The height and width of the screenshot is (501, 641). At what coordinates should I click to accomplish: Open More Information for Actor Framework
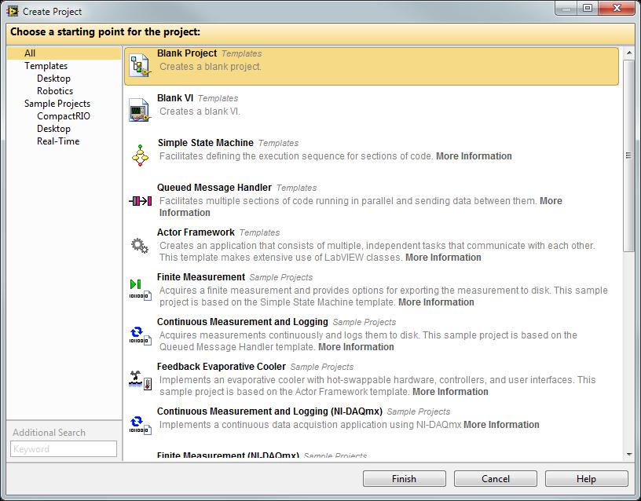443,258
